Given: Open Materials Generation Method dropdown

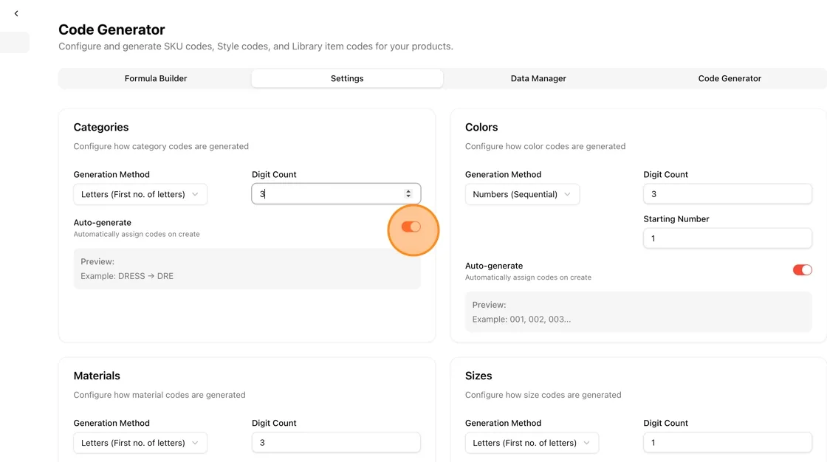Looking at the screenshot, I should coord(140,443).
